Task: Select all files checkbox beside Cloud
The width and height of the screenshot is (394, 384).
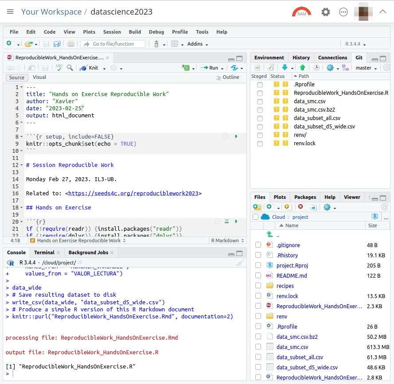Action: [x=256, y=217]
